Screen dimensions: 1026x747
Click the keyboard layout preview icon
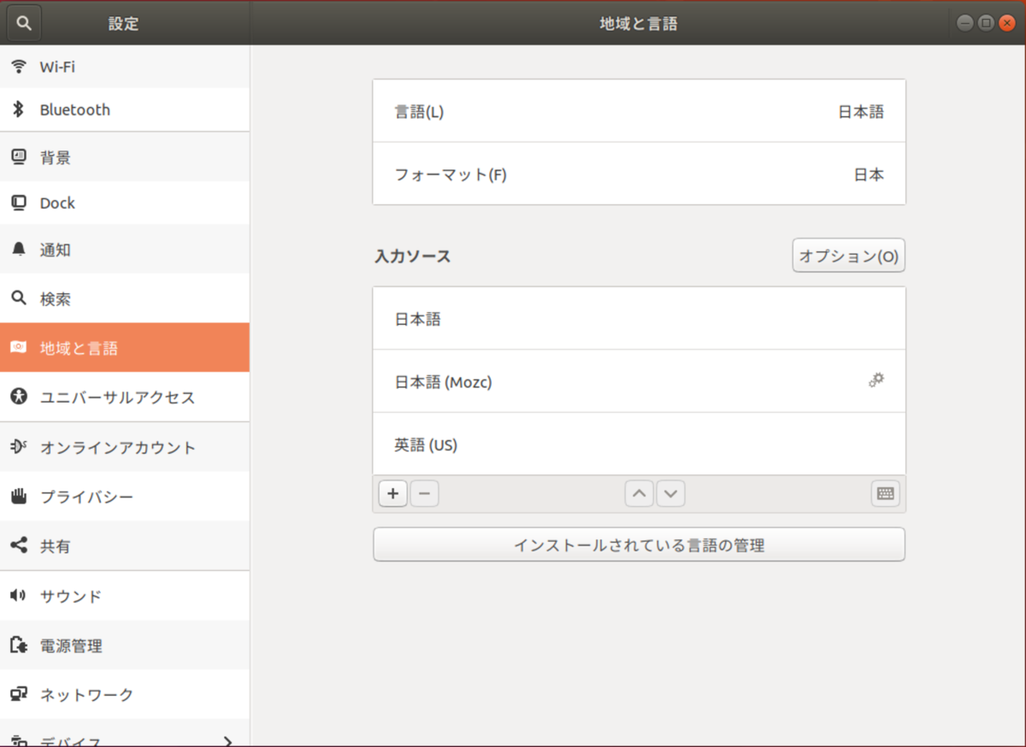[x=884, y=493]
